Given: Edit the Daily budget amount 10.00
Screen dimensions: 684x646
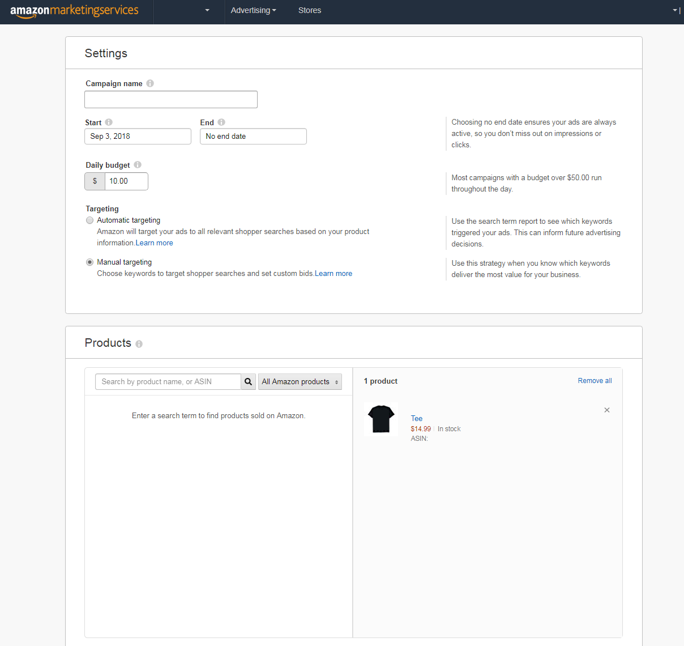Looking at the screenshot, I should [126, 181].
